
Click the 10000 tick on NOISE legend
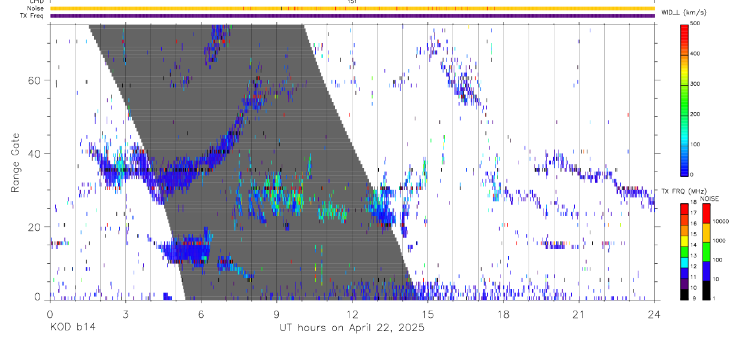pyautogui.click(x=720, y=222)
